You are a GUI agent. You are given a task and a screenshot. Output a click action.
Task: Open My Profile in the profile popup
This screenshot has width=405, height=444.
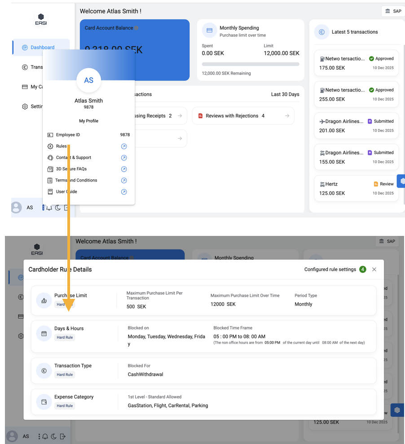(x=88, y=121)
